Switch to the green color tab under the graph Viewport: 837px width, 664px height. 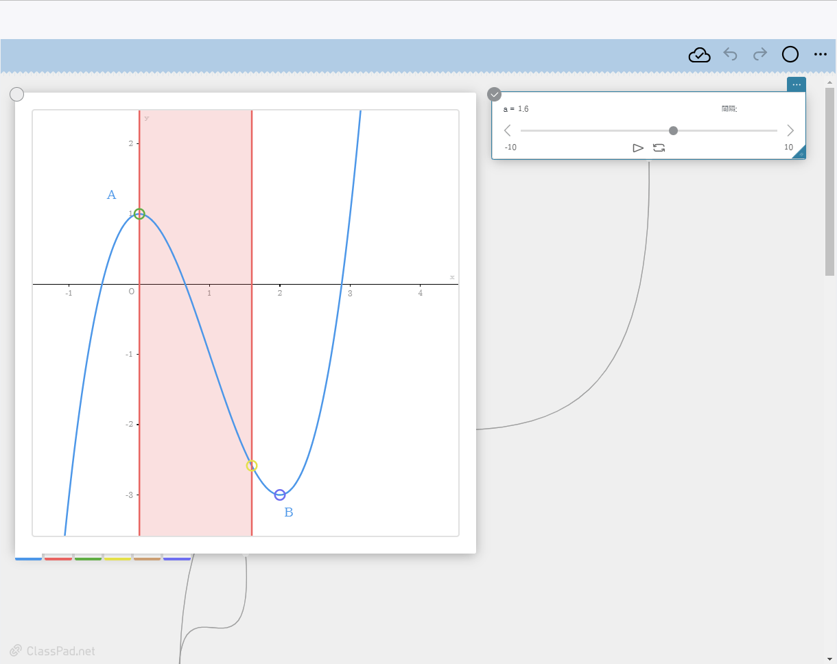(89, 558)
